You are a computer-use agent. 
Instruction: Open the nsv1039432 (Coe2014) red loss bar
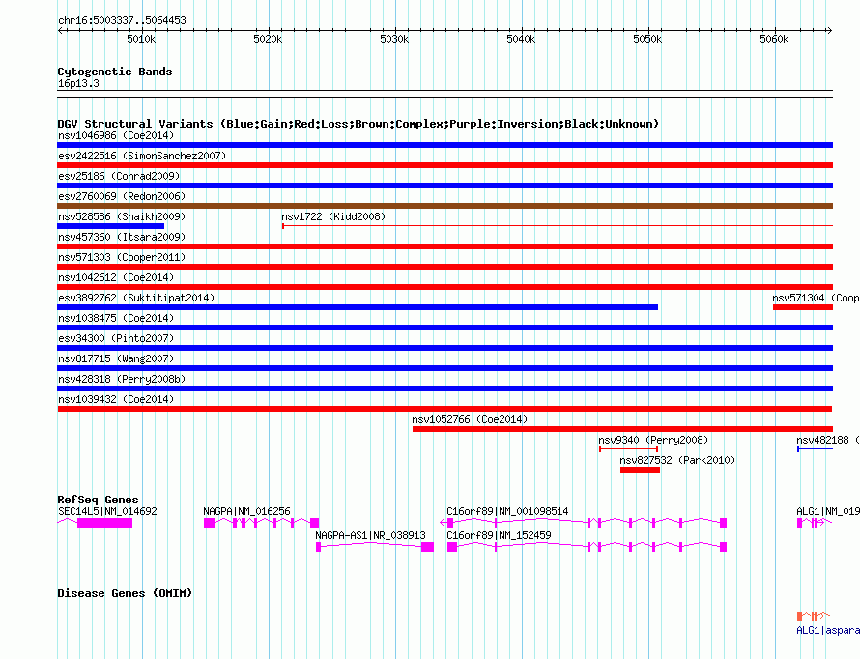coord(444,409)
